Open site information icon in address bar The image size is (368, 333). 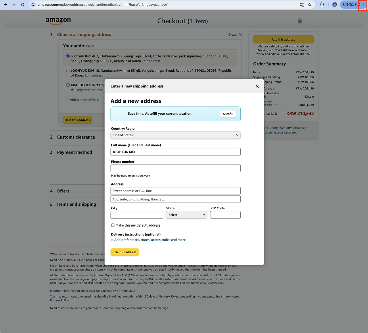(x=33, y=5)
